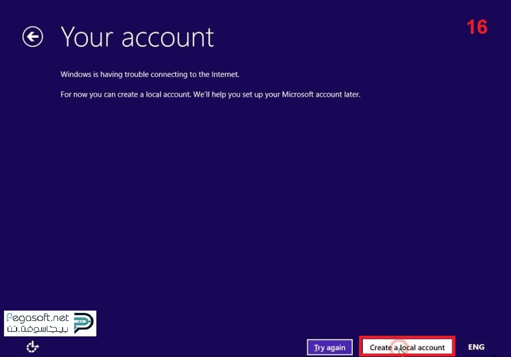Click the 'For now you can create a local account' text
Image resolution: width=511 pixels, height=357 pixels.
click(x=210, y=95)
